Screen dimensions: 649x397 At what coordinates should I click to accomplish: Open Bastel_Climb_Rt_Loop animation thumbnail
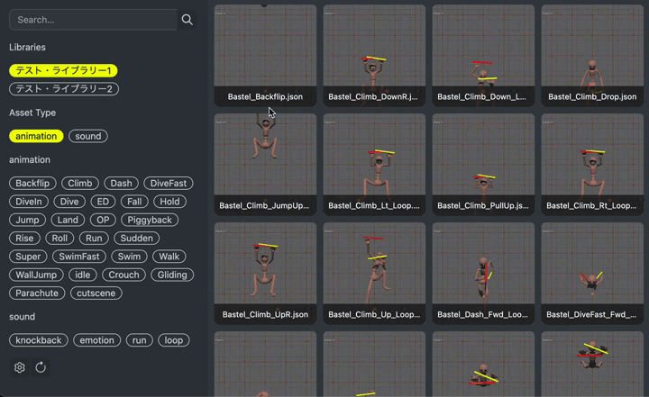592,165
